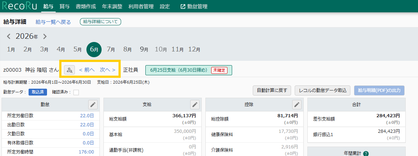Click the RecoRu logo

pos(20,7)
